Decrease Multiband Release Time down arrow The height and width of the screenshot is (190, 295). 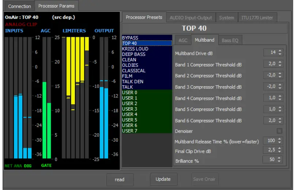click(280, 142)
